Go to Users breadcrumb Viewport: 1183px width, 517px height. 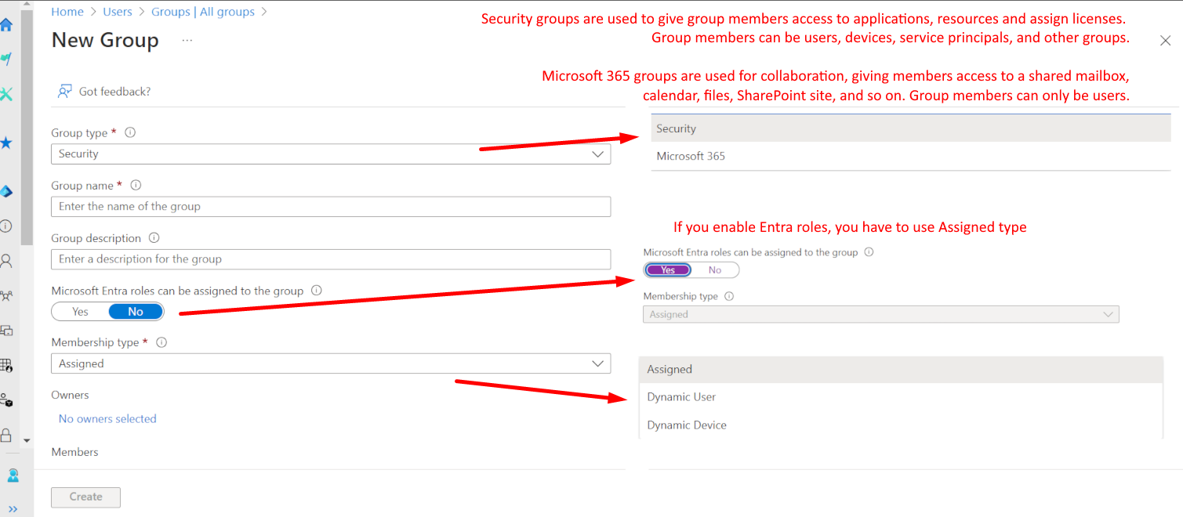[x=118, y=12]
